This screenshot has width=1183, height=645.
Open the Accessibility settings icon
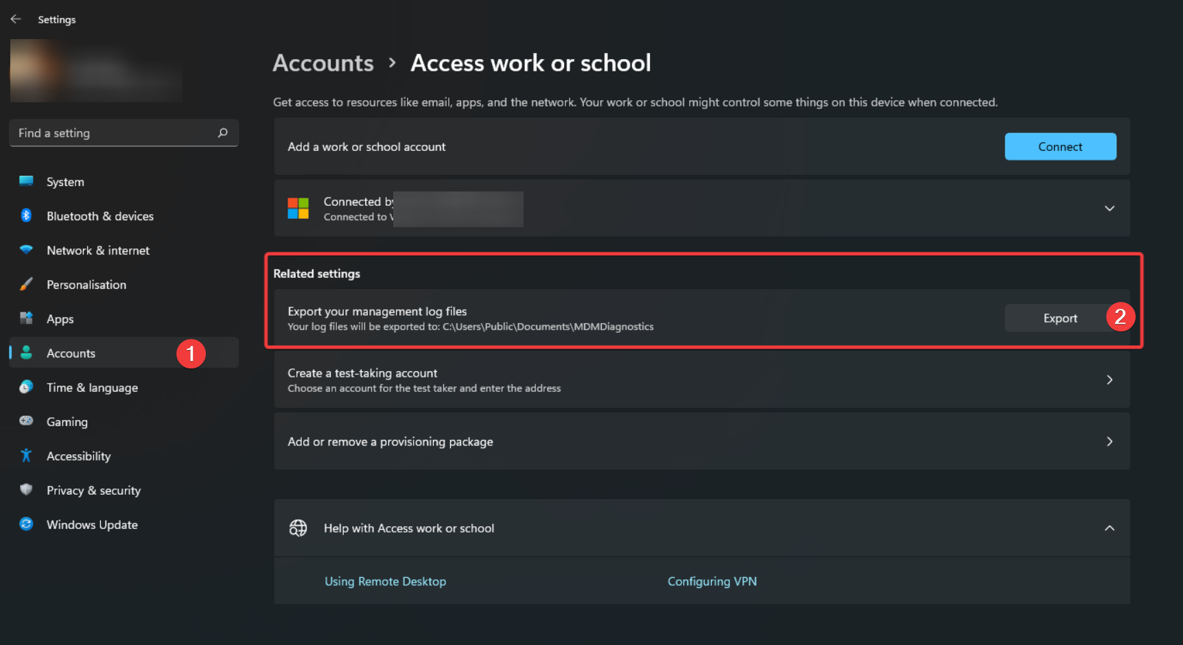(25, 456)
